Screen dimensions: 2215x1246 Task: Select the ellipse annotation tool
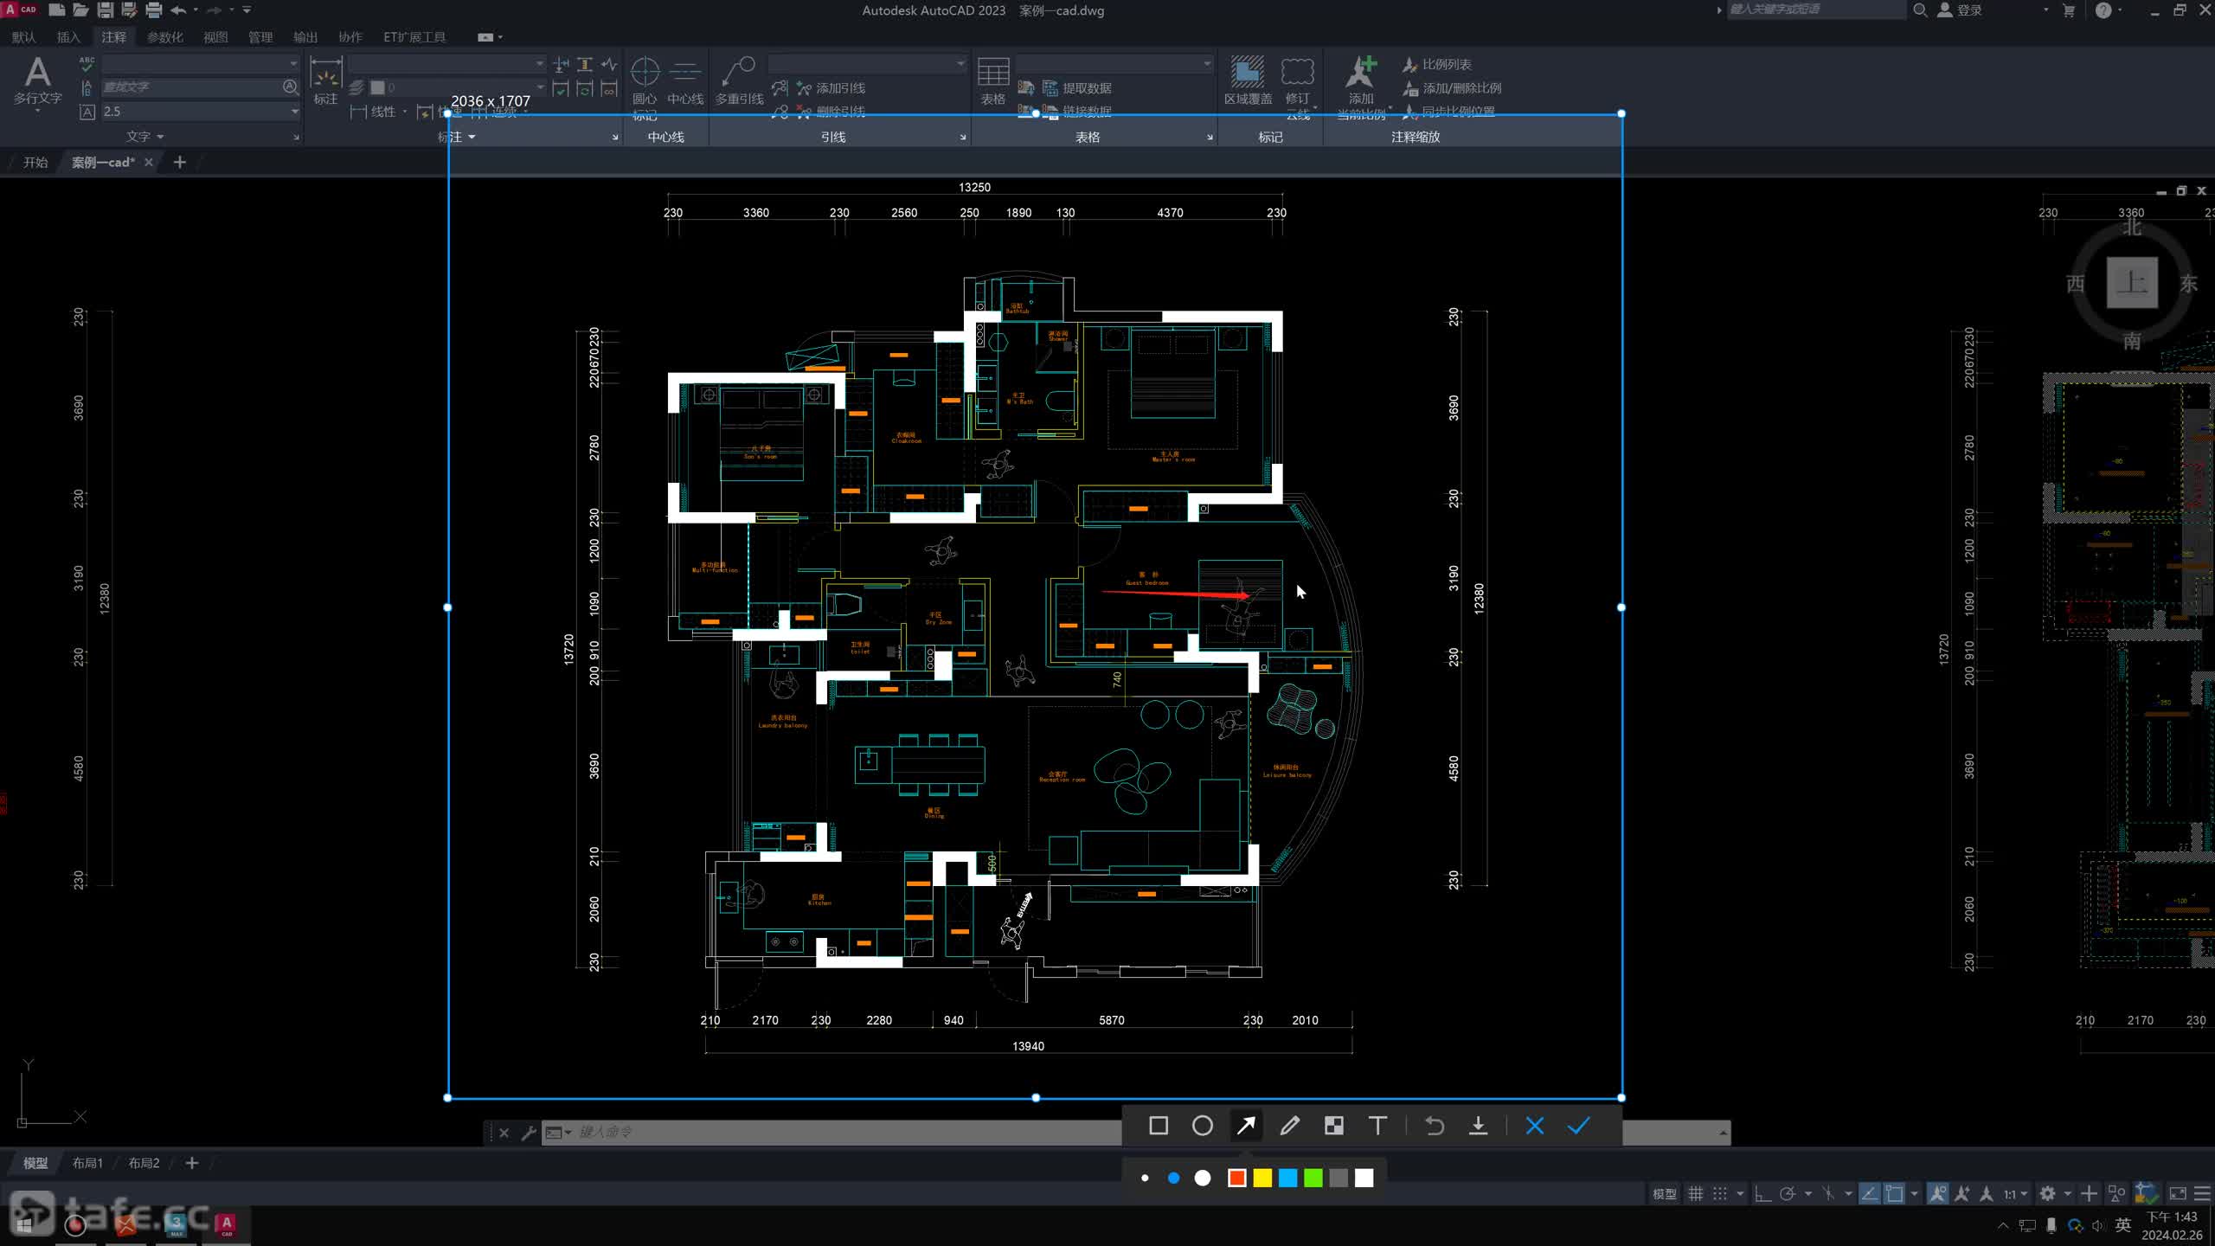pyautogui.click(x=1203, y=1126)
